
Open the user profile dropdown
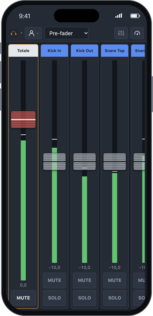click(33, 33)
